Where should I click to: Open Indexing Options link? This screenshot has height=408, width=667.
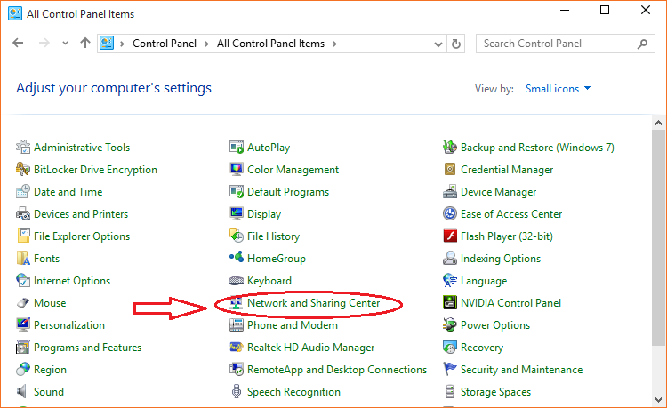[x=501, y=259]
